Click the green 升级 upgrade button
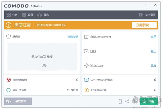The height and width of the screenshot is (109, 162). 149,101
